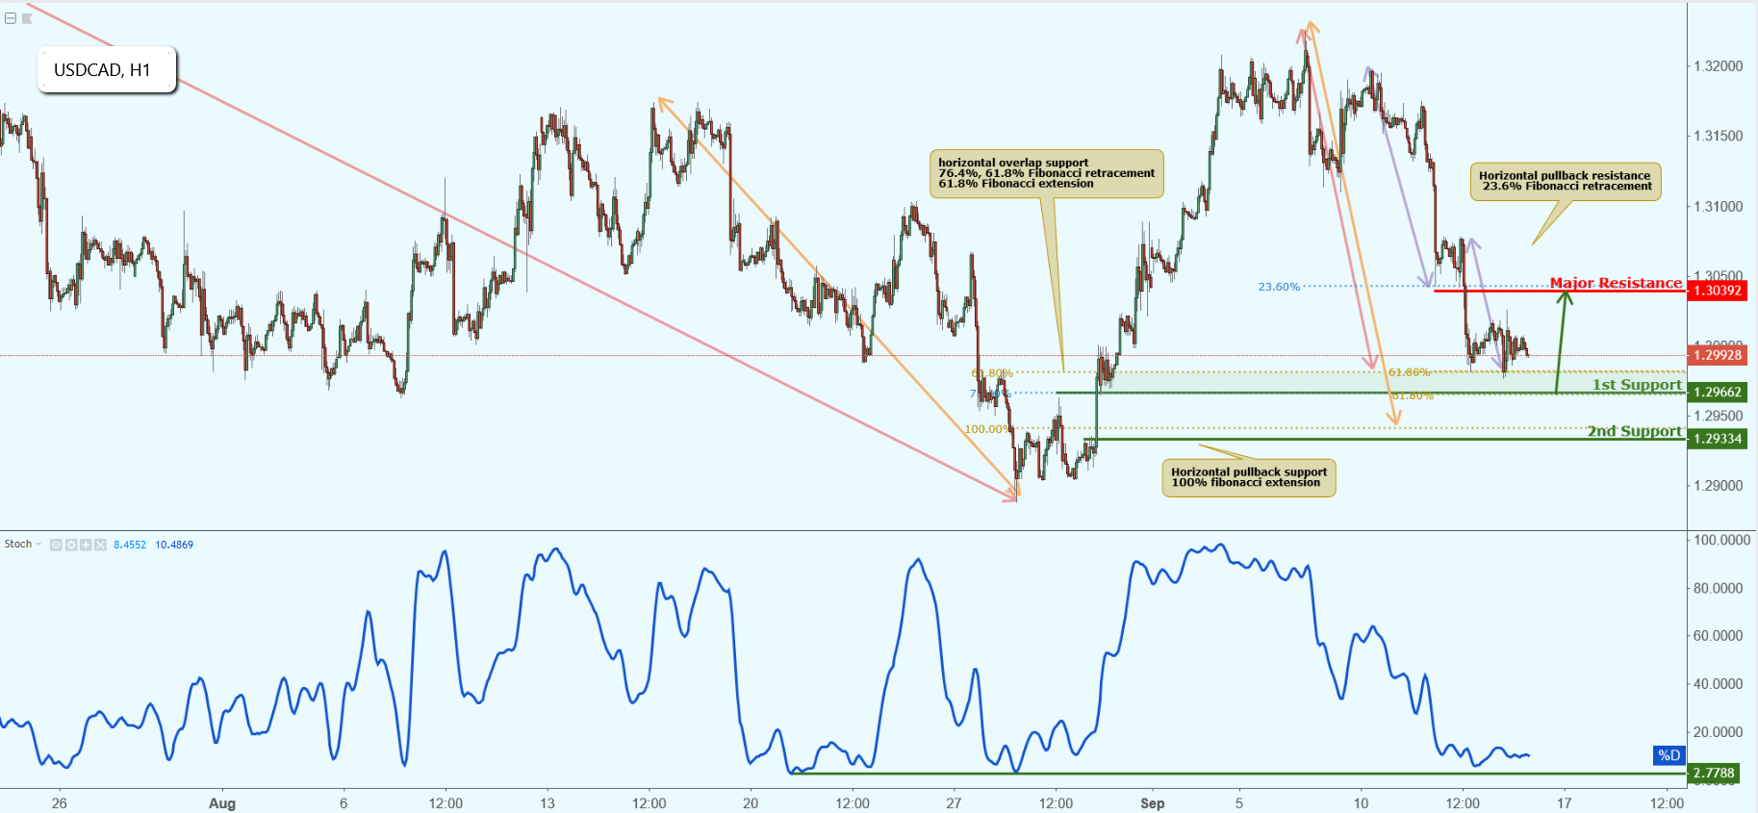Screen dimensions: 1758x813
Task: Click the 27 date on the time axis
Action: tap(954, 803)
